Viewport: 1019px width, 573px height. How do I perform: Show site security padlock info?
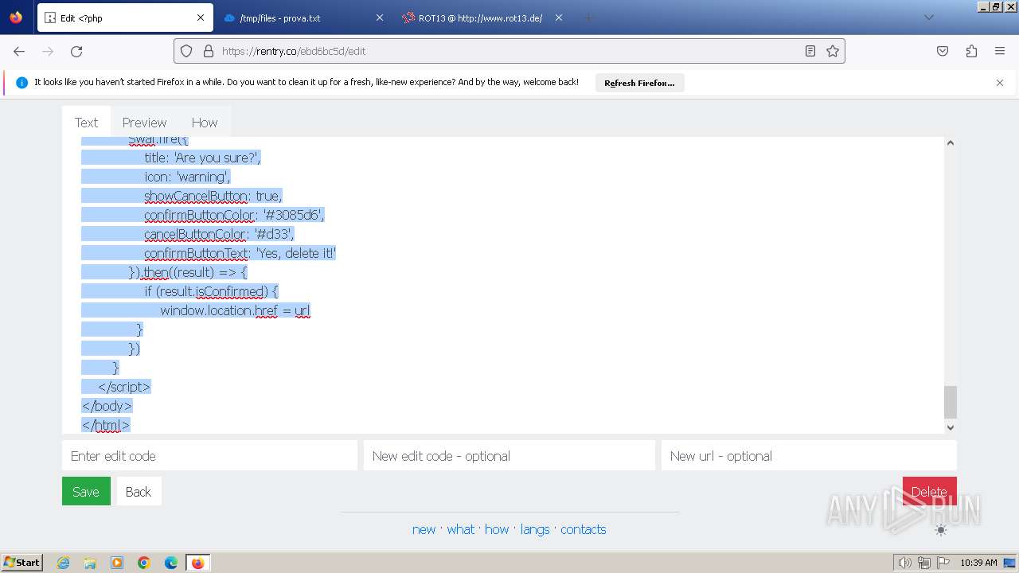click(x=209, y=51)
